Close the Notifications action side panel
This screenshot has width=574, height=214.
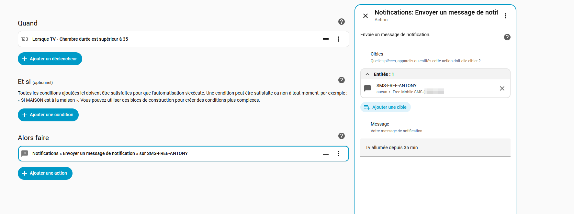coord(365,16)
